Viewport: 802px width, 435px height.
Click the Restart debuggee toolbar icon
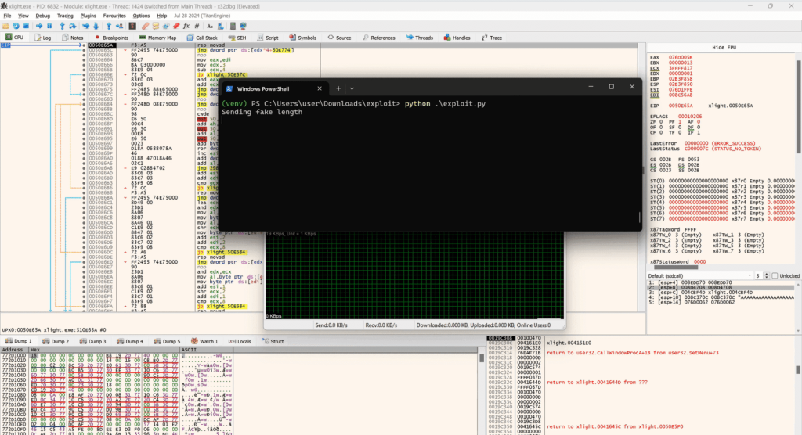[16, 26]
